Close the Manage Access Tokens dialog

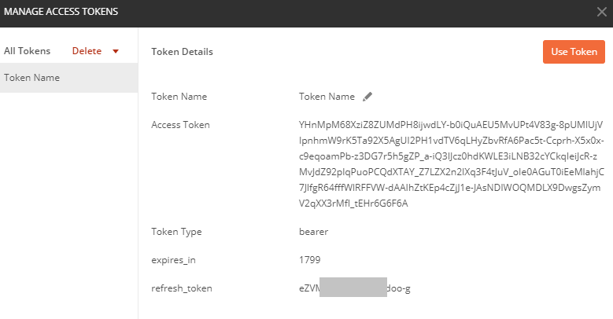coord(602,12)
